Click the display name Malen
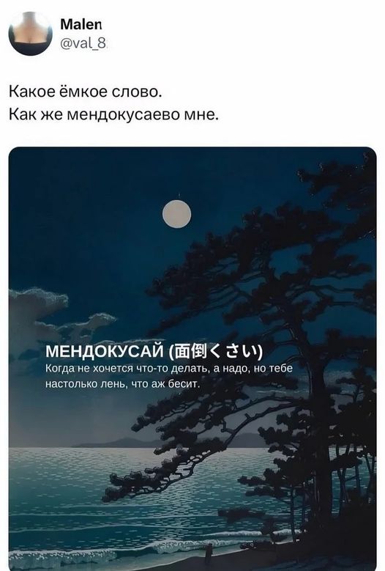385x571 pixels. point(81,24)
